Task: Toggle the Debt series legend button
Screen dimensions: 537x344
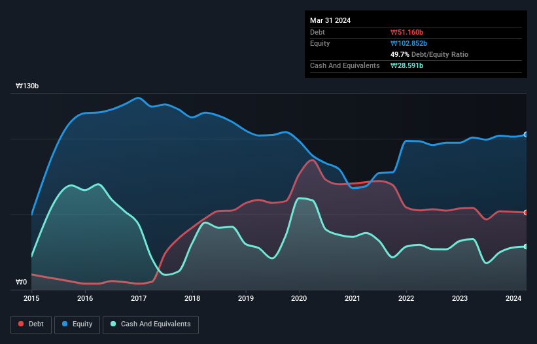Action: click(31, 324)
